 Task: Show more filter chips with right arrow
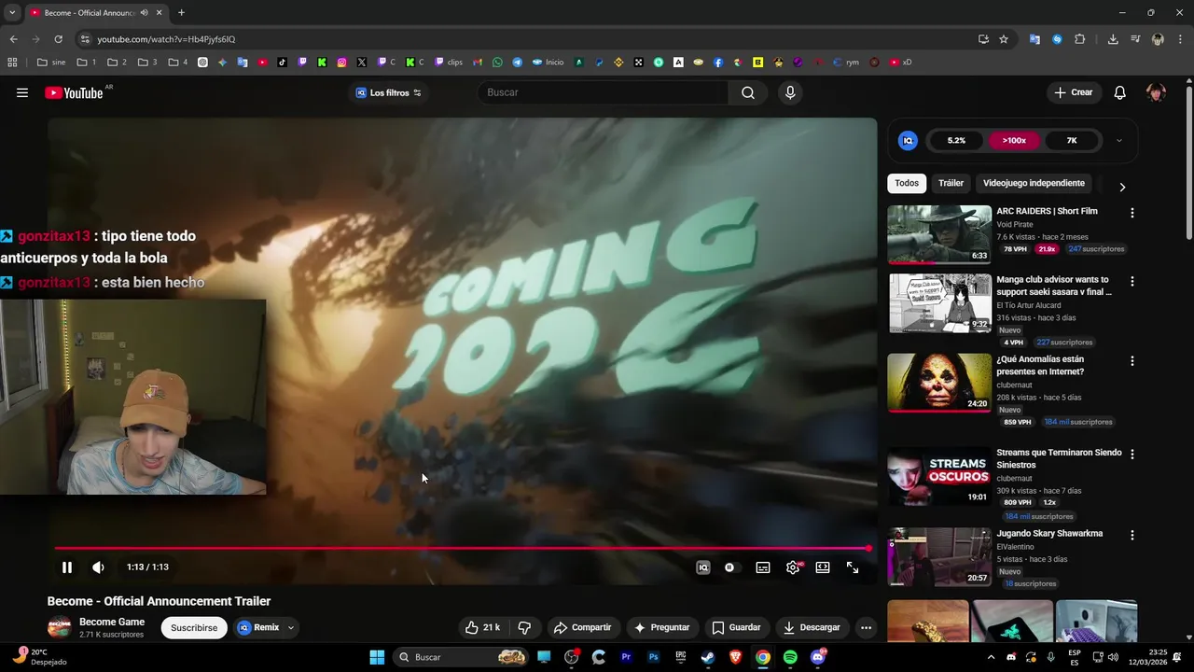click(x=1122, y=187)
